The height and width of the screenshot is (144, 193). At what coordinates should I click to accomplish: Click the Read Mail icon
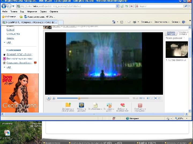[x=129, y=22]
